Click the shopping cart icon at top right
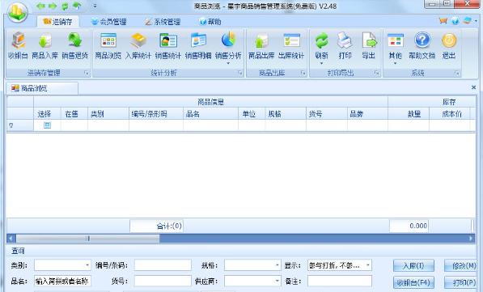 pos(443,21)
